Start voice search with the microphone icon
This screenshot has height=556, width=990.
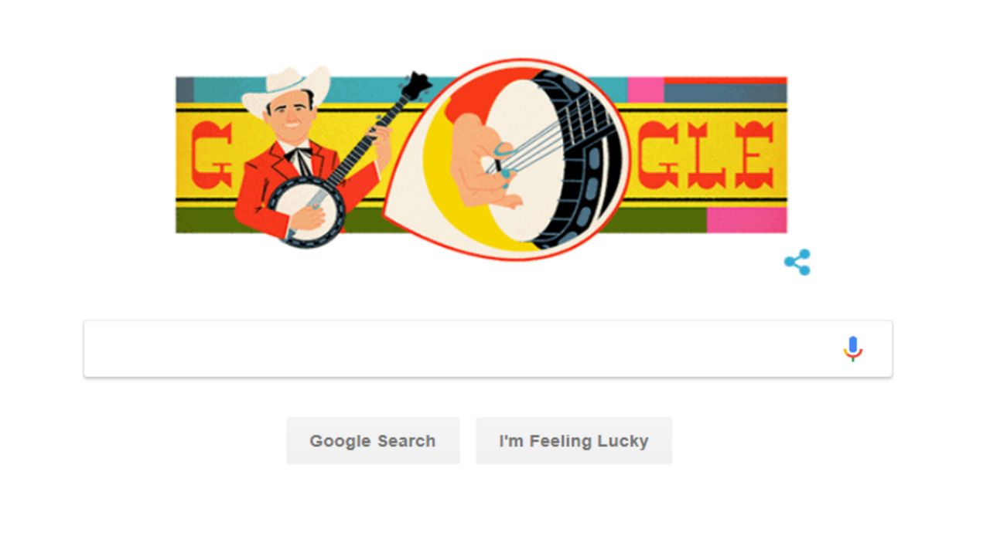(x=852, y=349)
